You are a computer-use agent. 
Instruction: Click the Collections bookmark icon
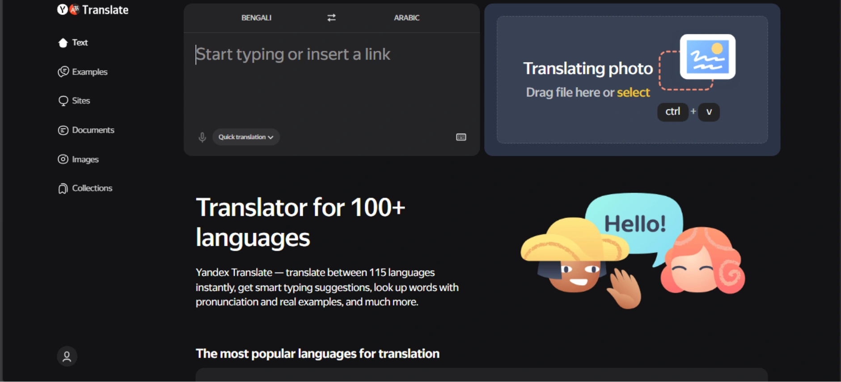63,189
